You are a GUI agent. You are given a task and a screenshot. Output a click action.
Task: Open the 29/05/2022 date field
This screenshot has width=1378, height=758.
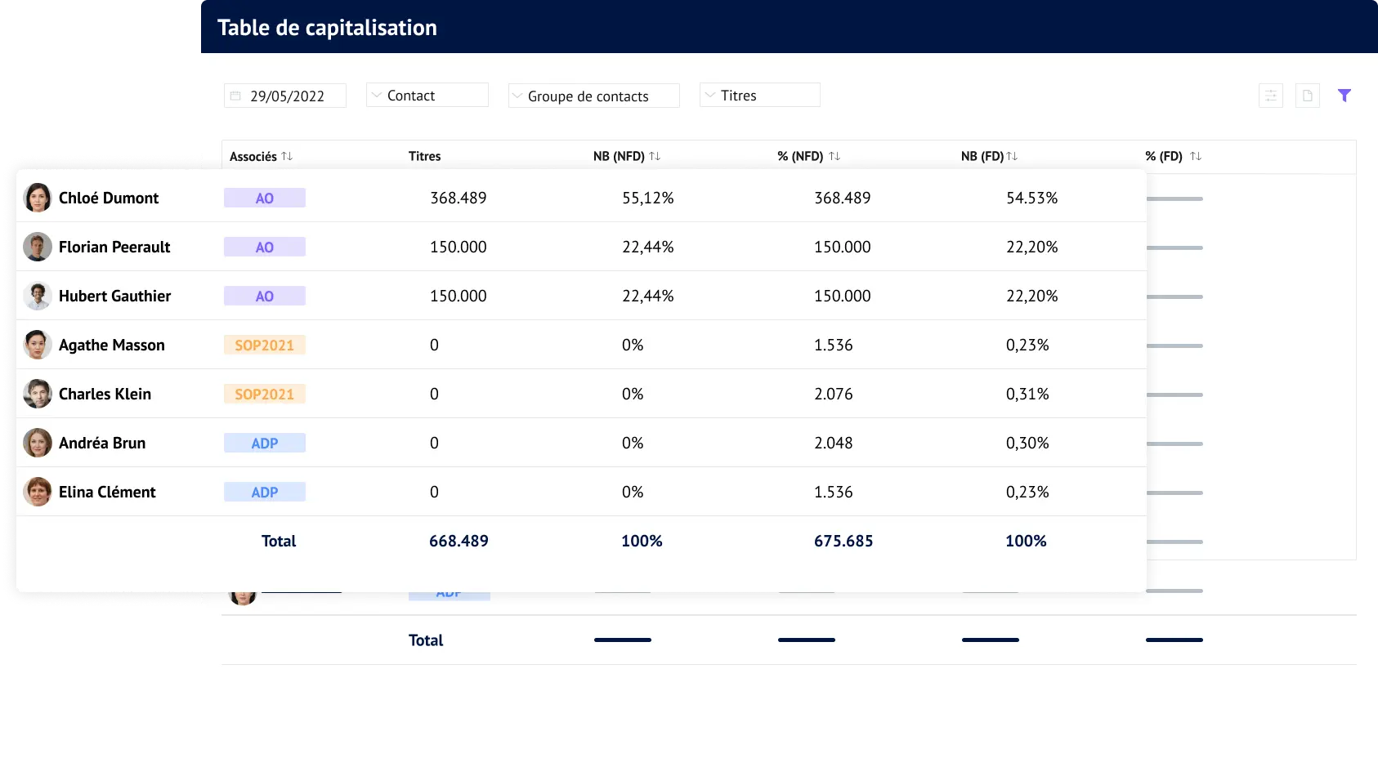285,96
